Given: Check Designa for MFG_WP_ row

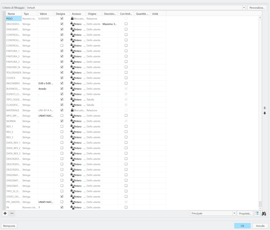Looking at the screenshot, I should coord(62,115).
